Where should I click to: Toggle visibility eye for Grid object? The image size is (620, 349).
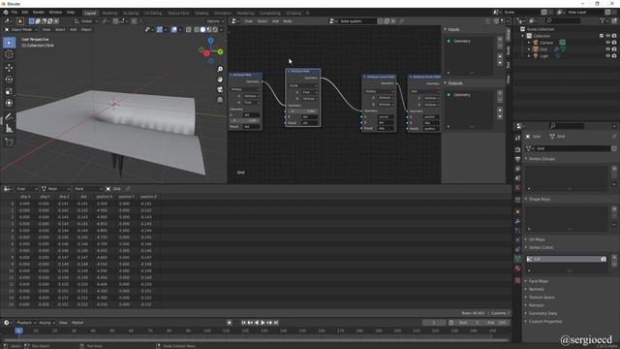pos(608,49)
